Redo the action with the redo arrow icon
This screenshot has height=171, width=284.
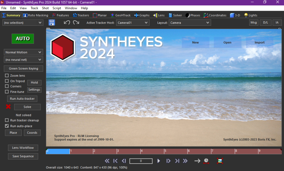76,22
